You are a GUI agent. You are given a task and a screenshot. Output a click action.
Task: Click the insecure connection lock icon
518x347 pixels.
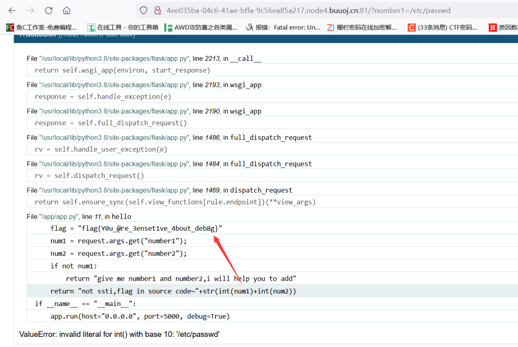(157, 10)
